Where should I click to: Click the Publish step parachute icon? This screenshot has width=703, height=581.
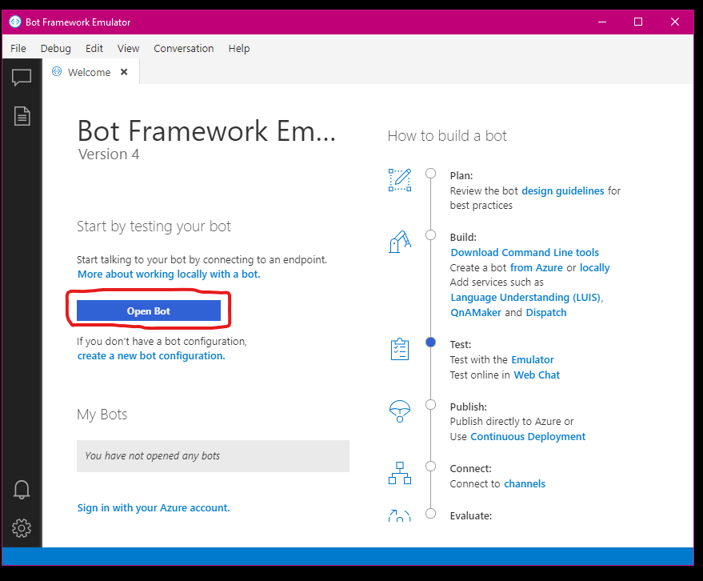click(399, 411)
